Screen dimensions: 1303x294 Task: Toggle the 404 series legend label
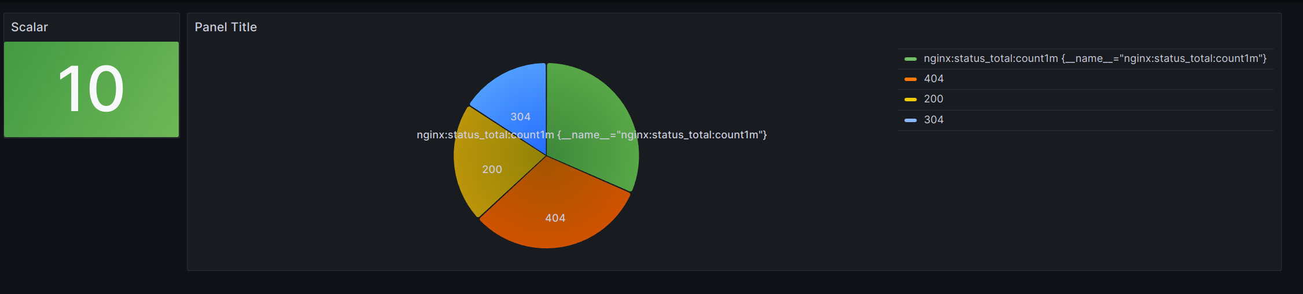934,79
